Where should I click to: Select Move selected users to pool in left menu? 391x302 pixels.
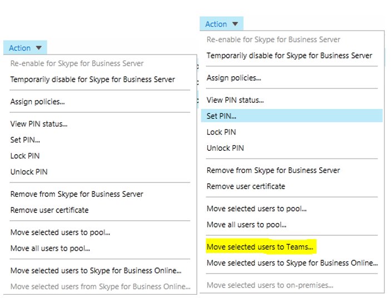60,232
